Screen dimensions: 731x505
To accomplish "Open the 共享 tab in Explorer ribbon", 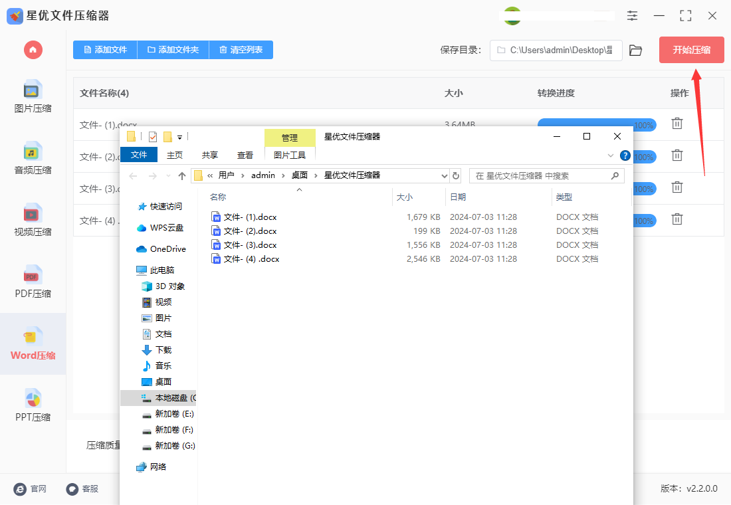I will (210, 155).
